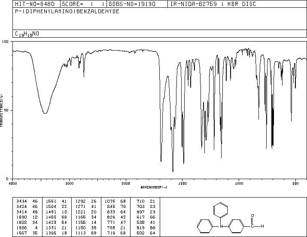The image size is (307, 237).
Task: Click the 50 tick label on y-axis
Action: point(6,110)
